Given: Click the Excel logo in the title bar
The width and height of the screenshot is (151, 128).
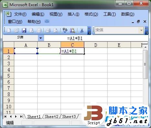Looking at the screenshot, I should (x=5, y=5).
